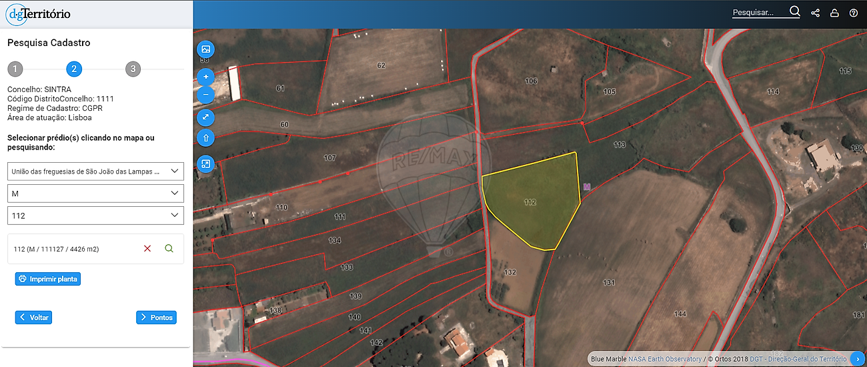
Task: Click the Pontos button
Action: click(156, 318)
